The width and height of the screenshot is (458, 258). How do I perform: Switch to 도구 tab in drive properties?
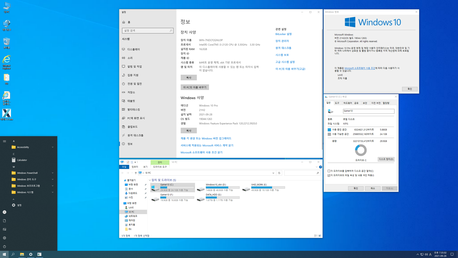(337, 103)
